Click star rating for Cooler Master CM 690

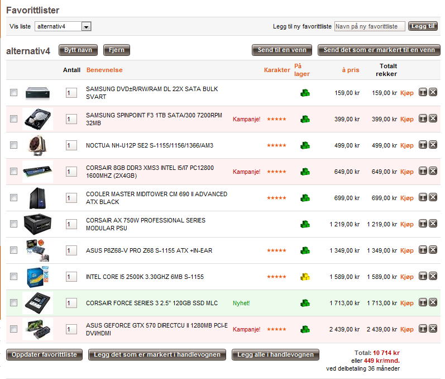point(276,198)
